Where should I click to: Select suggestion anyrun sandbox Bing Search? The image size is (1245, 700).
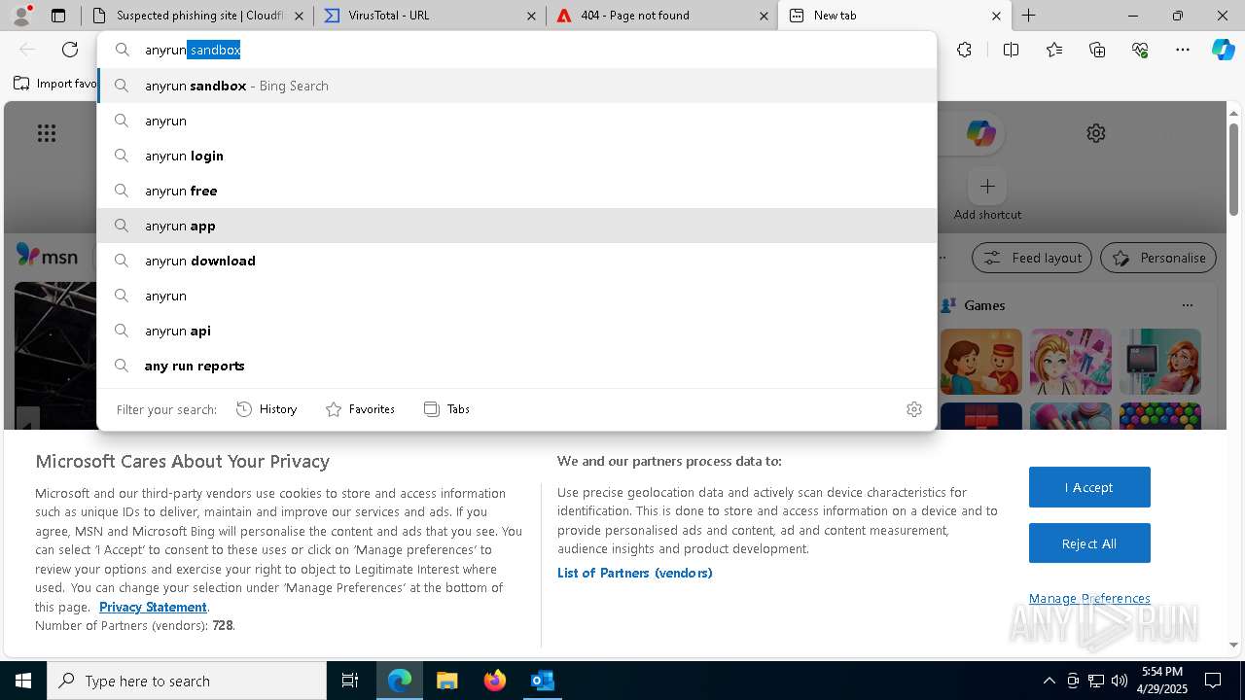coord(516,86)
